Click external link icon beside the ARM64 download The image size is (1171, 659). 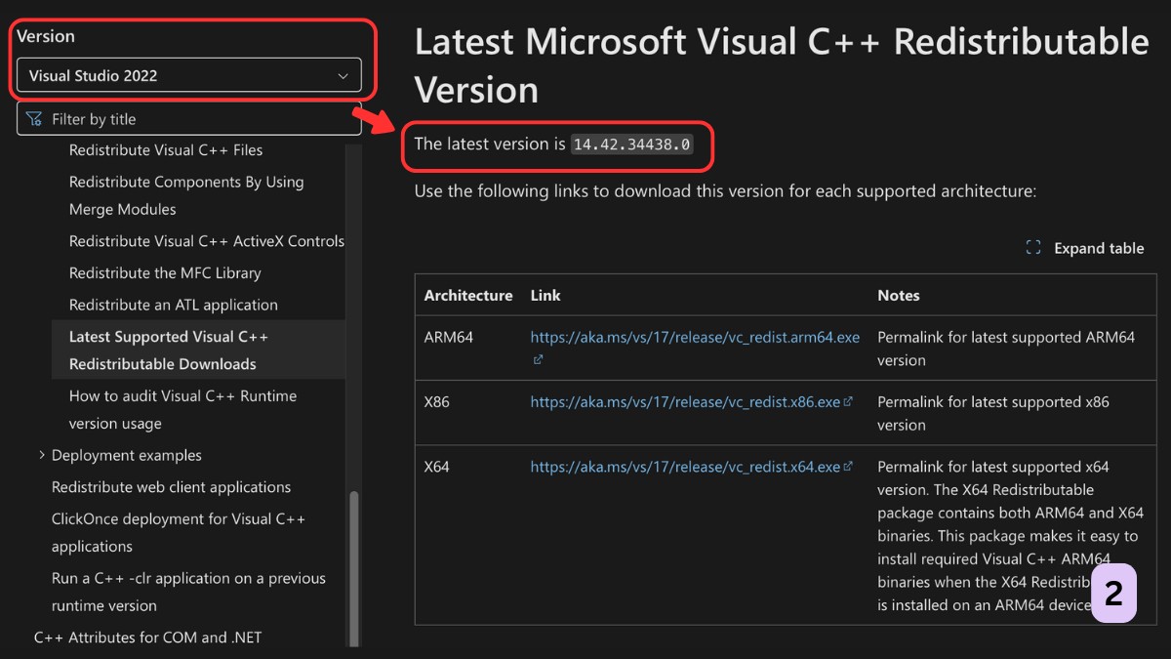click(537, 359)
